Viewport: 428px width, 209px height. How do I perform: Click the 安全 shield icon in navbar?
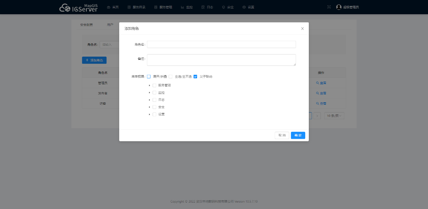pyautogui.click(x=223, y=7)
